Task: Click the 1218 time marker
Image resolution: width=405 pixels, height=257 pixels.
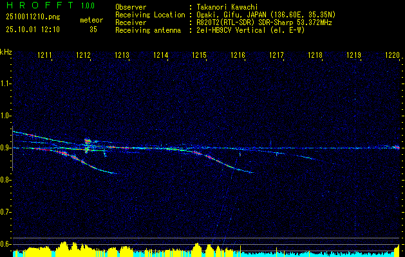Action: (x=315, y=55)
